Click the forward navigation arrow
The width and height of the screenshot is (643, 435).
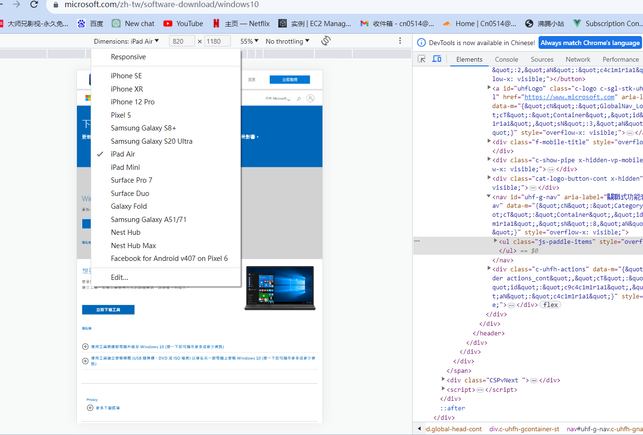pyautogui.click(x=17, y=4)
